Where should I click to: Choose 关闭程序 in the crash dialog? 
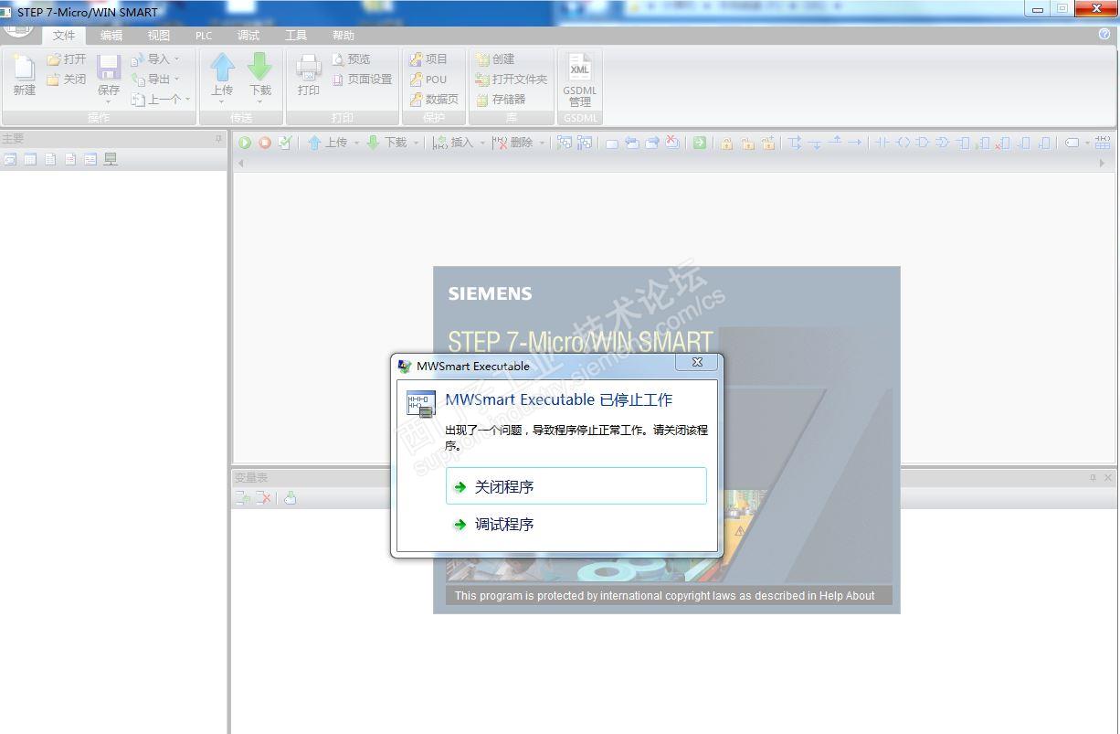pyautogui.click(x=576, y=486)
